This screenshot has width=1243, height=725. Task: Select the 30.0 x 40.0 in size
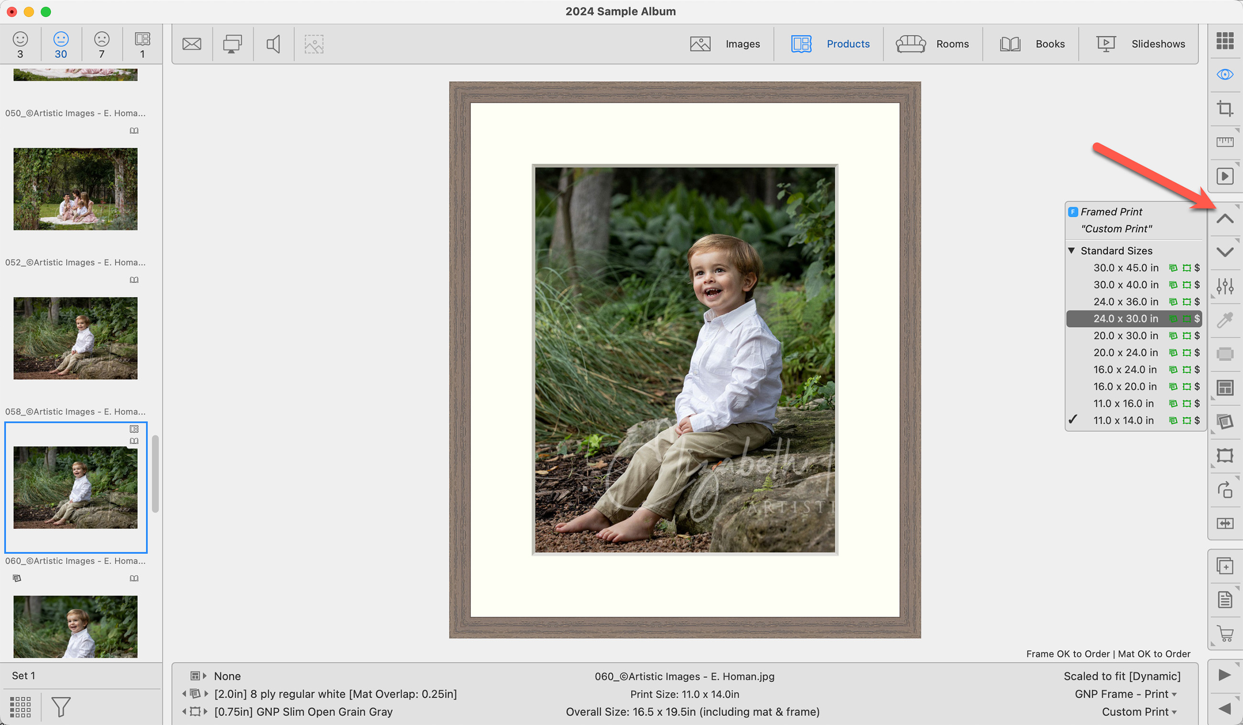pos(1125,285)
